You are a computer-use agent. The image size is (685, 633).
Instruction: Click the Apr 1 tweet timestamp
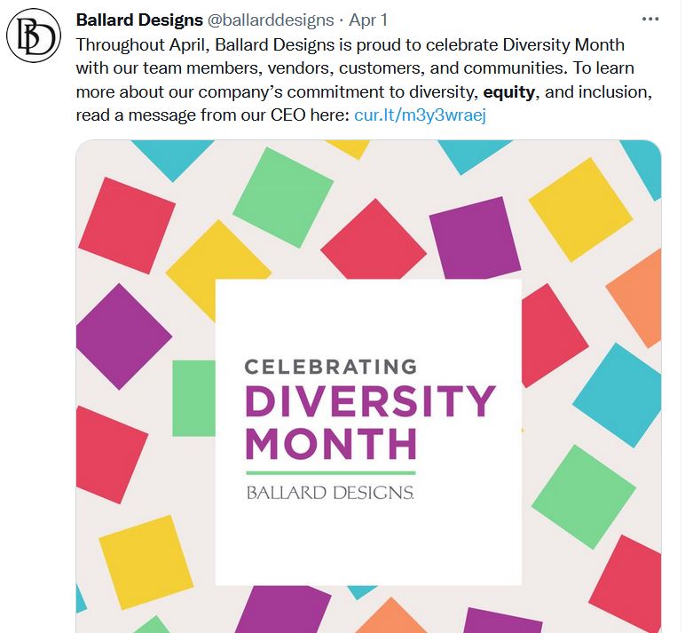click(x=368, y=20)
